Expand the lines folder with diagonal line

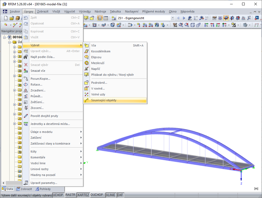pyautogui.click(x=15, y=52)
